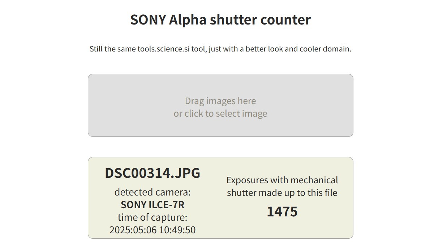Screen dimensions: 447x247
Task: Click the SONY ILCE-7R camera model text
Action: coord(152,205)
